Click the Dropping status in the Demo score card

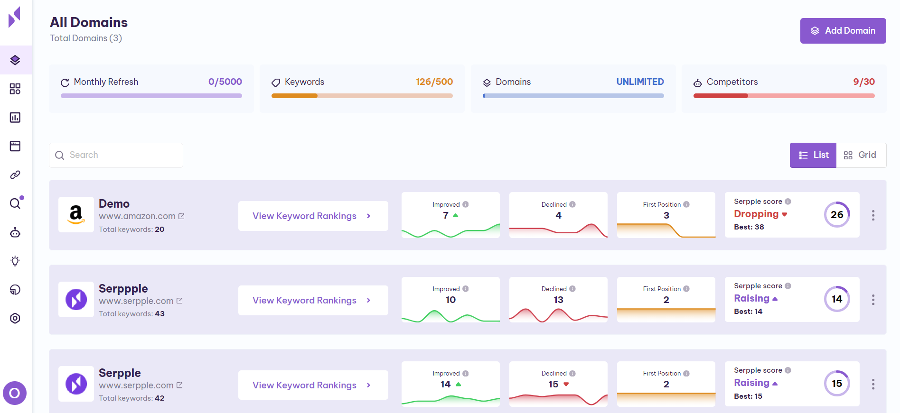coord(760,214)
